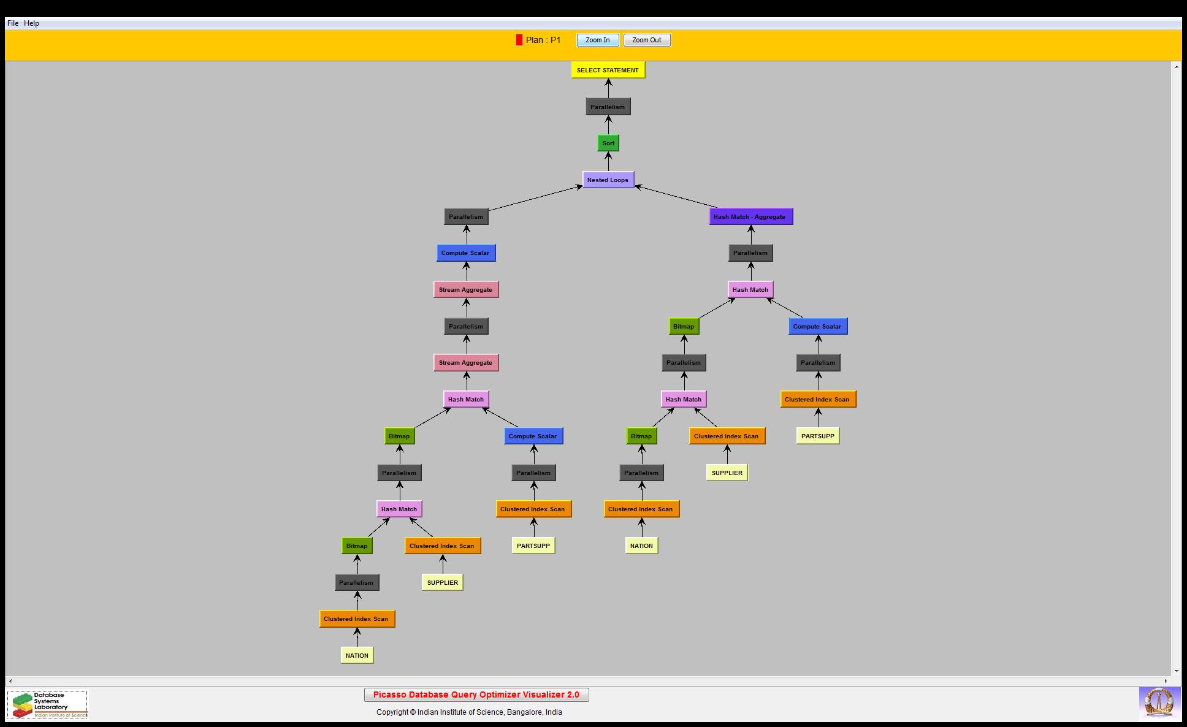Click the vertical scrollbar down arrow

pos(1176,671)
